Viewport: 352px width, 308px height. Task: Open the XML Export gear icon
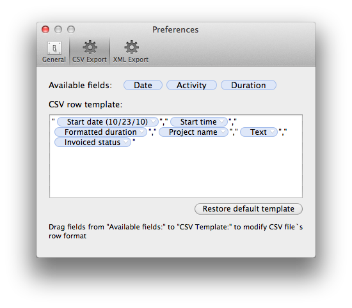[131, 47]
